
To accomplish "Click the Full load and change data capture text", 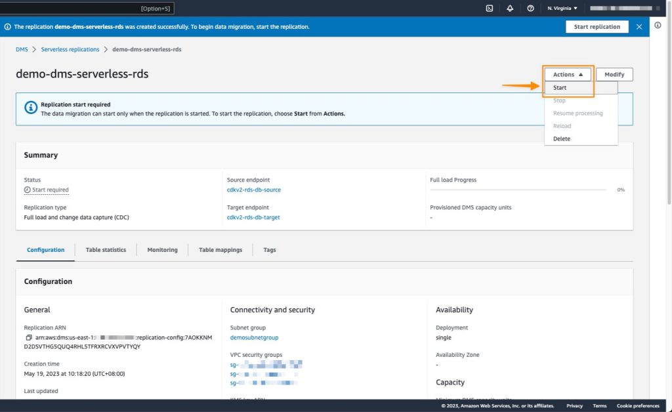I will pos(76,217).
